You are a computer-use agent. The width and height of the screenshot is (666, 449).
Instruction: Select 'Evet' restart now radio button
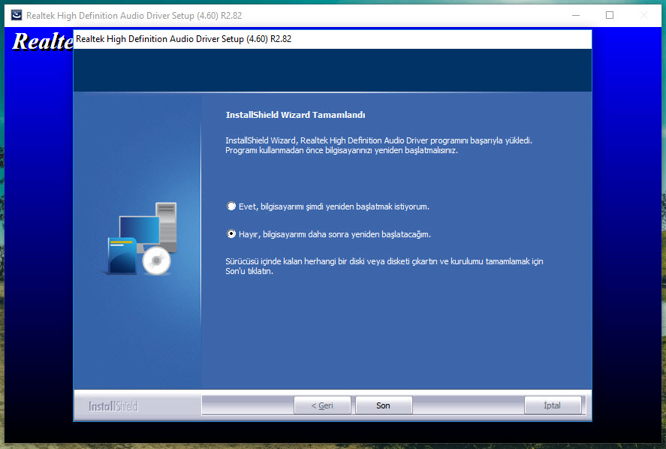(231, 206)
